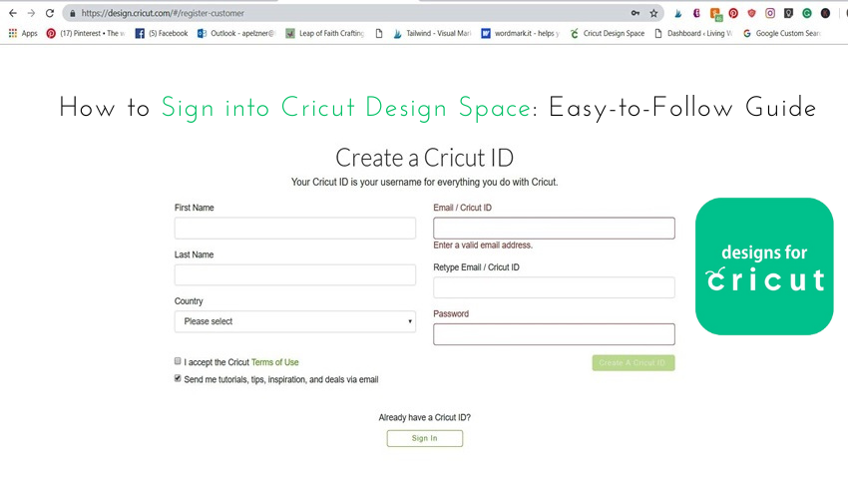Image resolution: width=848 pixels, height=499 pixels.
Task: Open saved passwords key icon
Action: (x=636, y=13)
